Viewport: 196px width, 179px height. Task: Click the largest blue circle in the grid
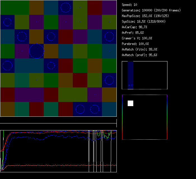click(36, 51)
